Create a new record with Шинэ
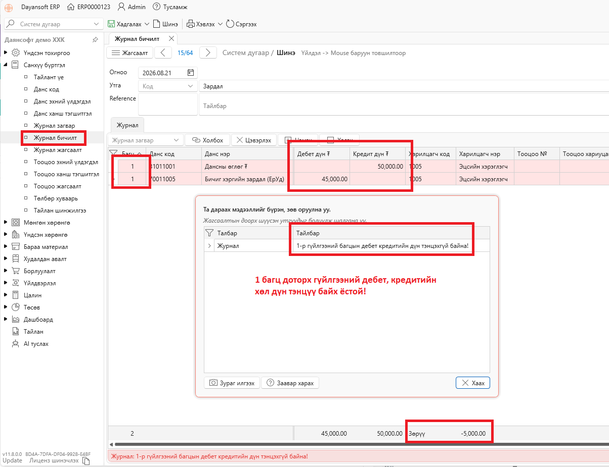Viewport: 609px width, 467px height. click(x=165, y=24)
